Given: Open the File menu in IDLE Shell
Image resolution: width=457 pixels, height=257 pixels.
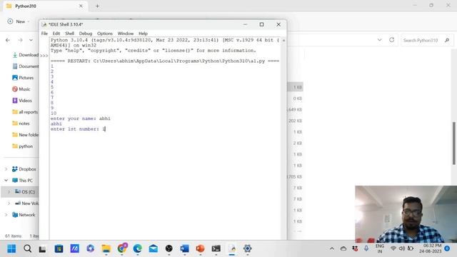Looking at the screenshot, I should point(44,34).
